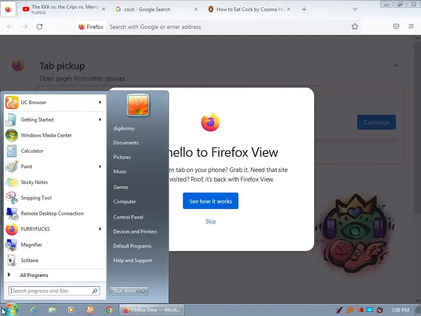Open Sticky Notes

coord(54,182)
